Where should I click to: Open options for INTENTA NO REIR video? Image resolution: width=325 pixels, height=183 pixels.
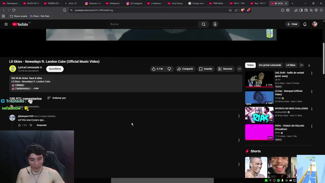(312, 109)
